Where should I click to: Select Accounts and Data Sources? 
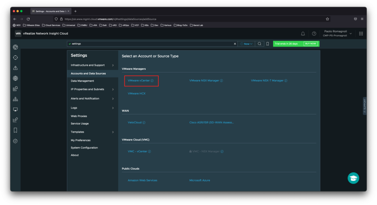coord(88,74)
